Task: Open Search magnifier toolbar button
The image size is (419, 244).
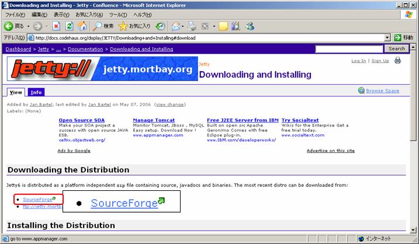Action: [103, 26]
